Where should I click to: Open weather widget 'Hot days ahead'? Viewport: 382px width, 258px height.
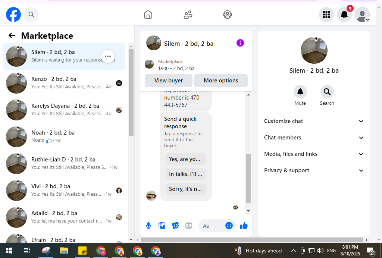[x=258, y=251]
